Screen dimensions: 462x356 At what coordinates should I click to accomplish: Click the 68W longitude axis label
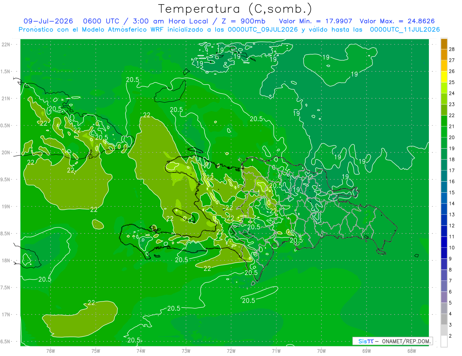tap(412, 351)
